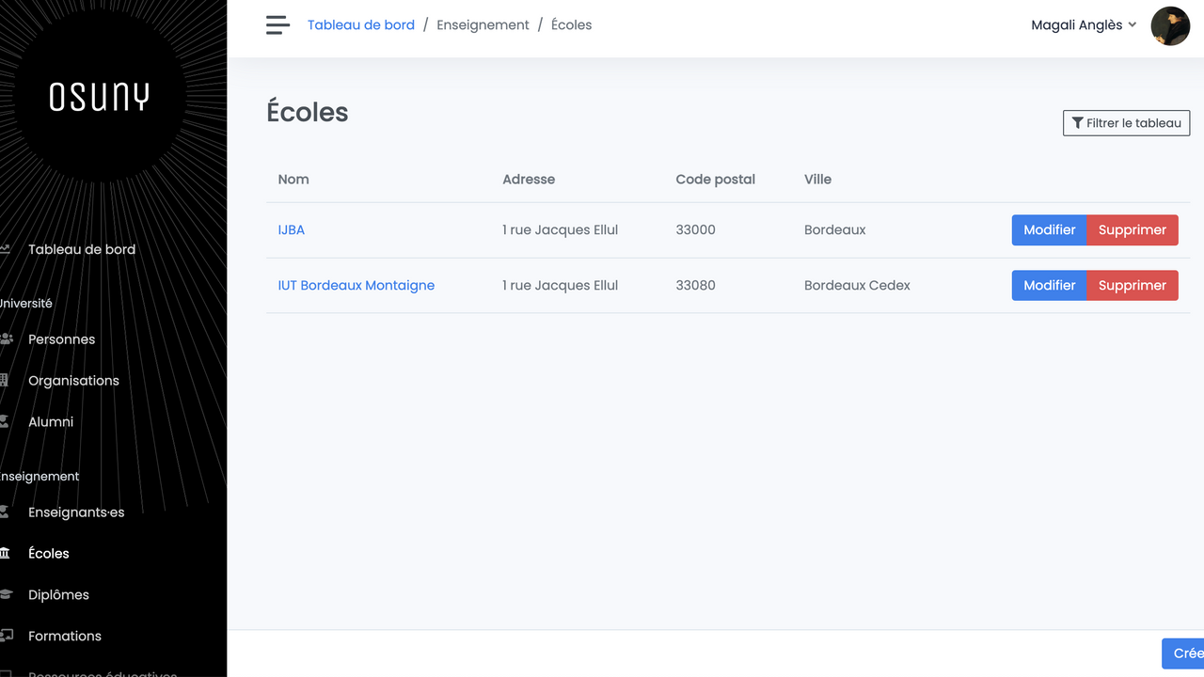Click Modifier for IJBA row
This screenshot has height=677, width=1204.
[x=1049, y=230]
